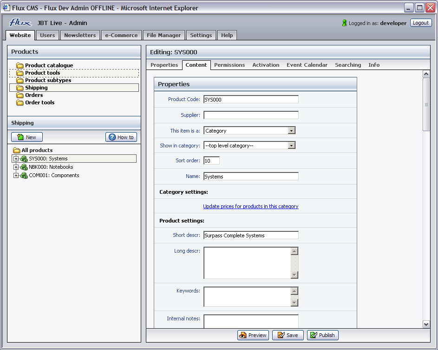Click the Name input field
Image resolution: width=438 pixels, height=350 pixels.
tap(251, 176)
